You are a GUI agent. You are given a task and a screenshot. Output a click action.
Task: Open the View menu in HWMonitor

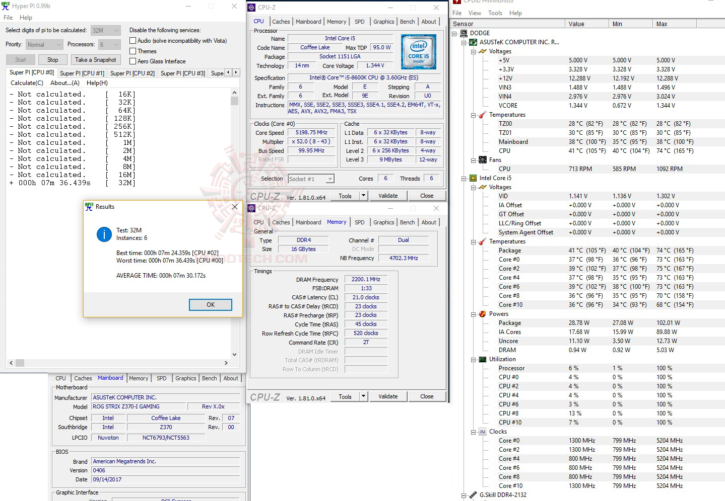click(x=475, y=13)
